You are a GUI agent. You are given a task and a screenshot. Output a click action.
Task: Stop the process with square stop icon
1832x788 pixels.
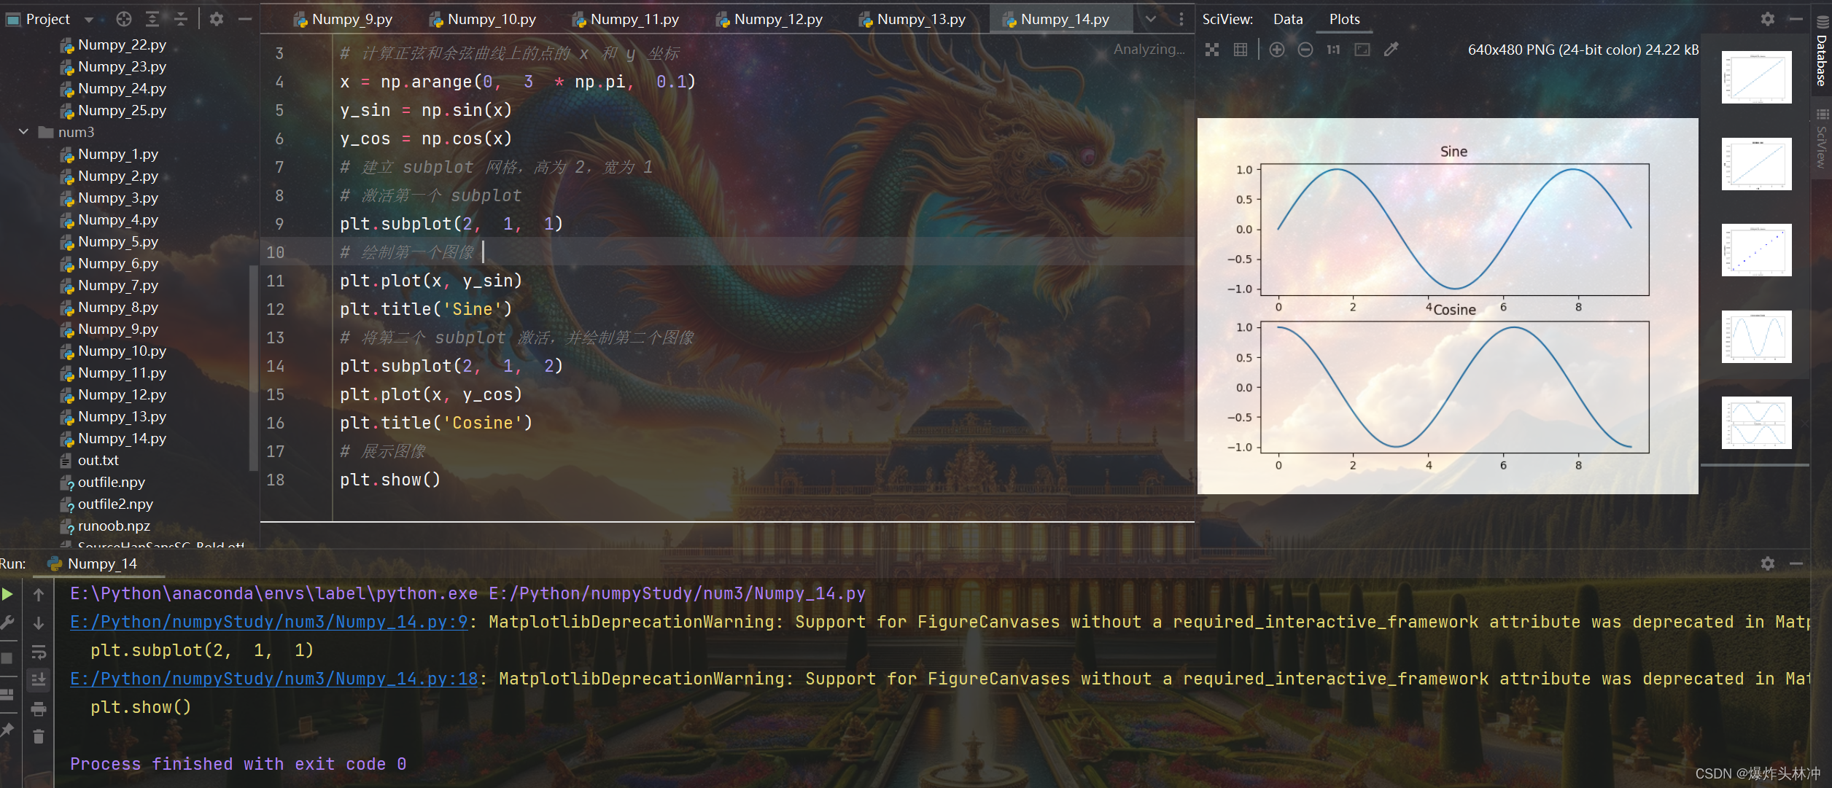7,658
